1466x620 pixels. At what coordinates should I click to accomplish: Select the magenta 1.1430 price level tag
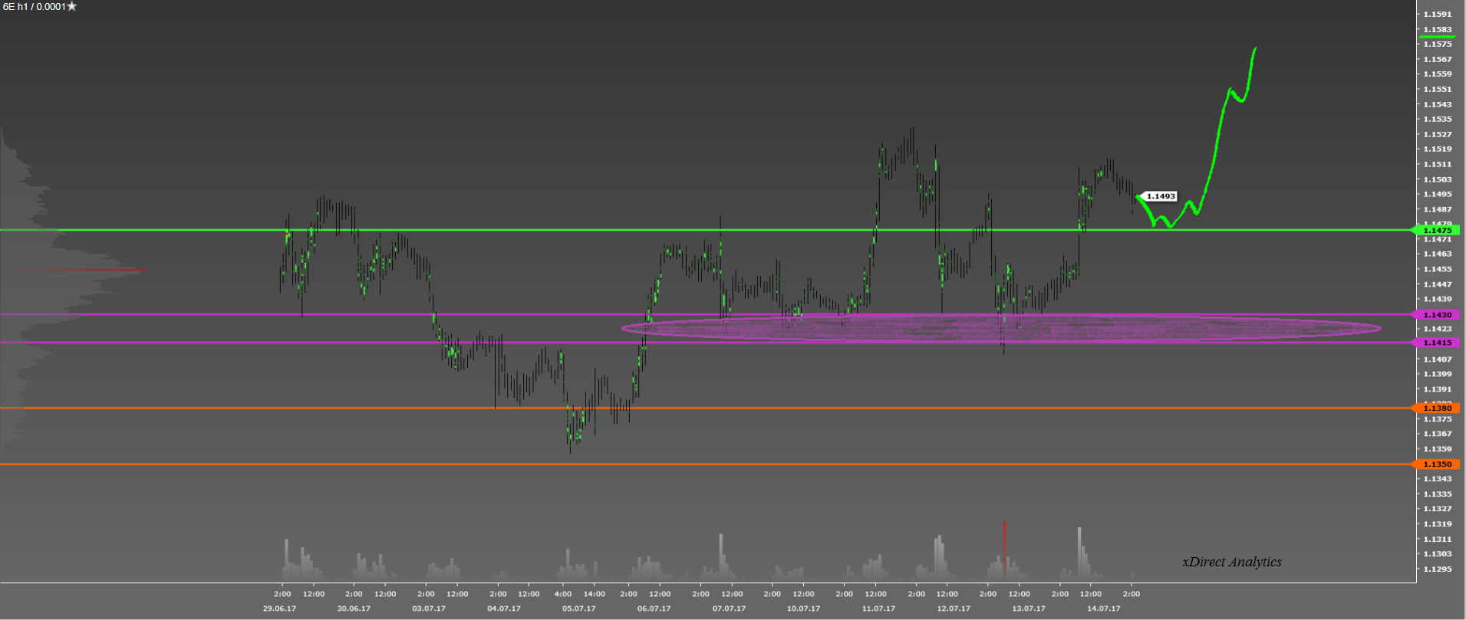1436,315
